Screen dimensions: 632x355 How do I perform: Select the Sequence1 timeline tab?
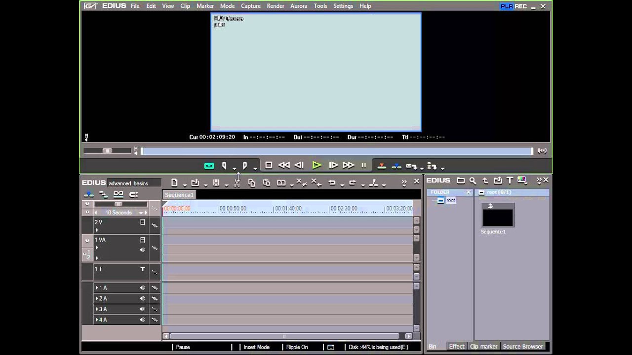pyautogui.click(x=179, y=195)
